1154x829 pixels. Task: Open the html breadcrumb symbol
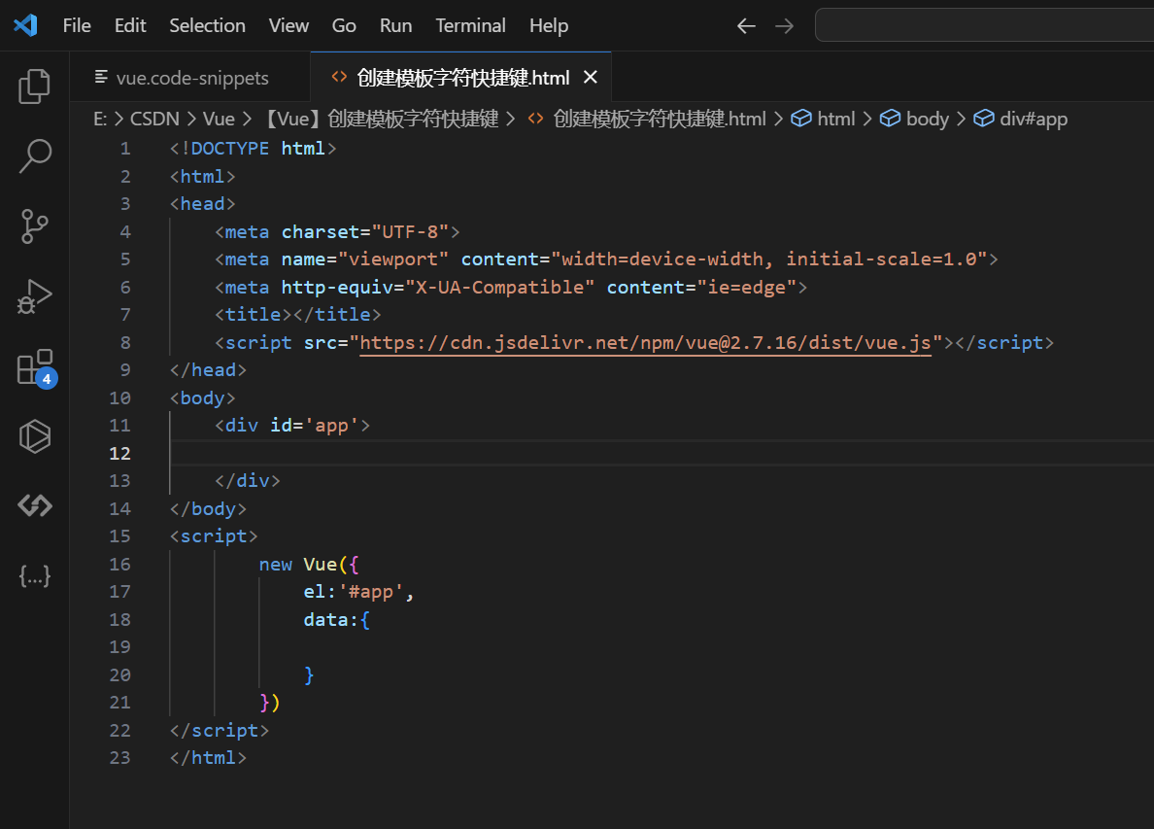tap(836, 119)
